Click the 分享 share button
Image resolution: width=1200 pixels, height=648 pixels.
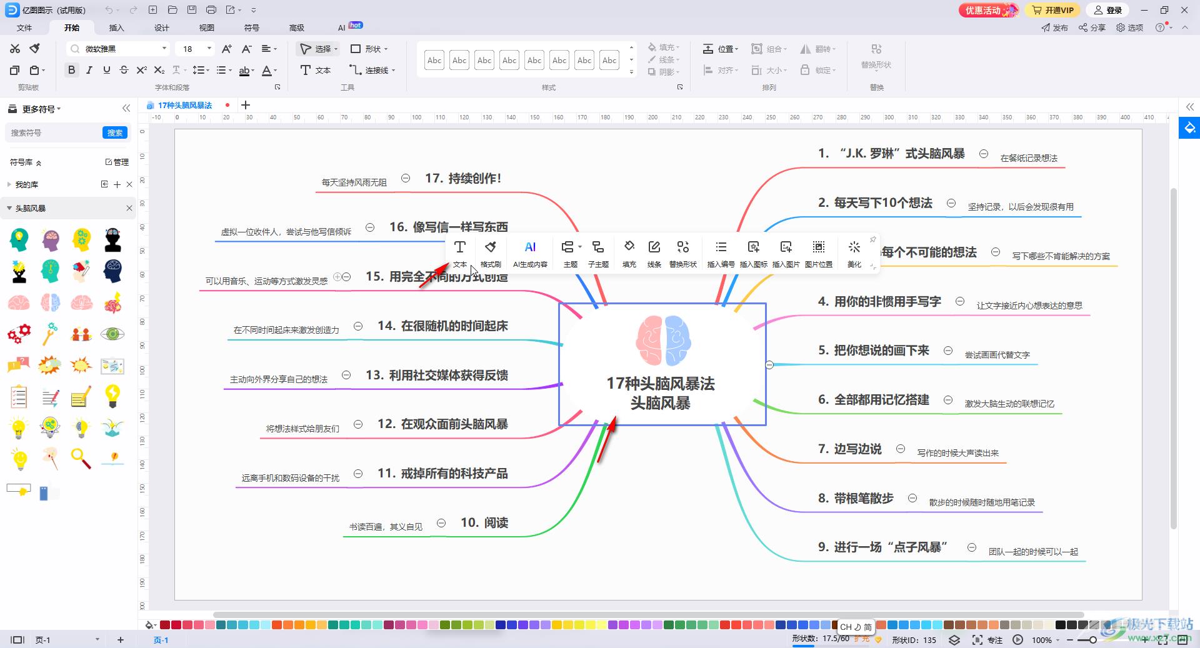pos(1092,27)
